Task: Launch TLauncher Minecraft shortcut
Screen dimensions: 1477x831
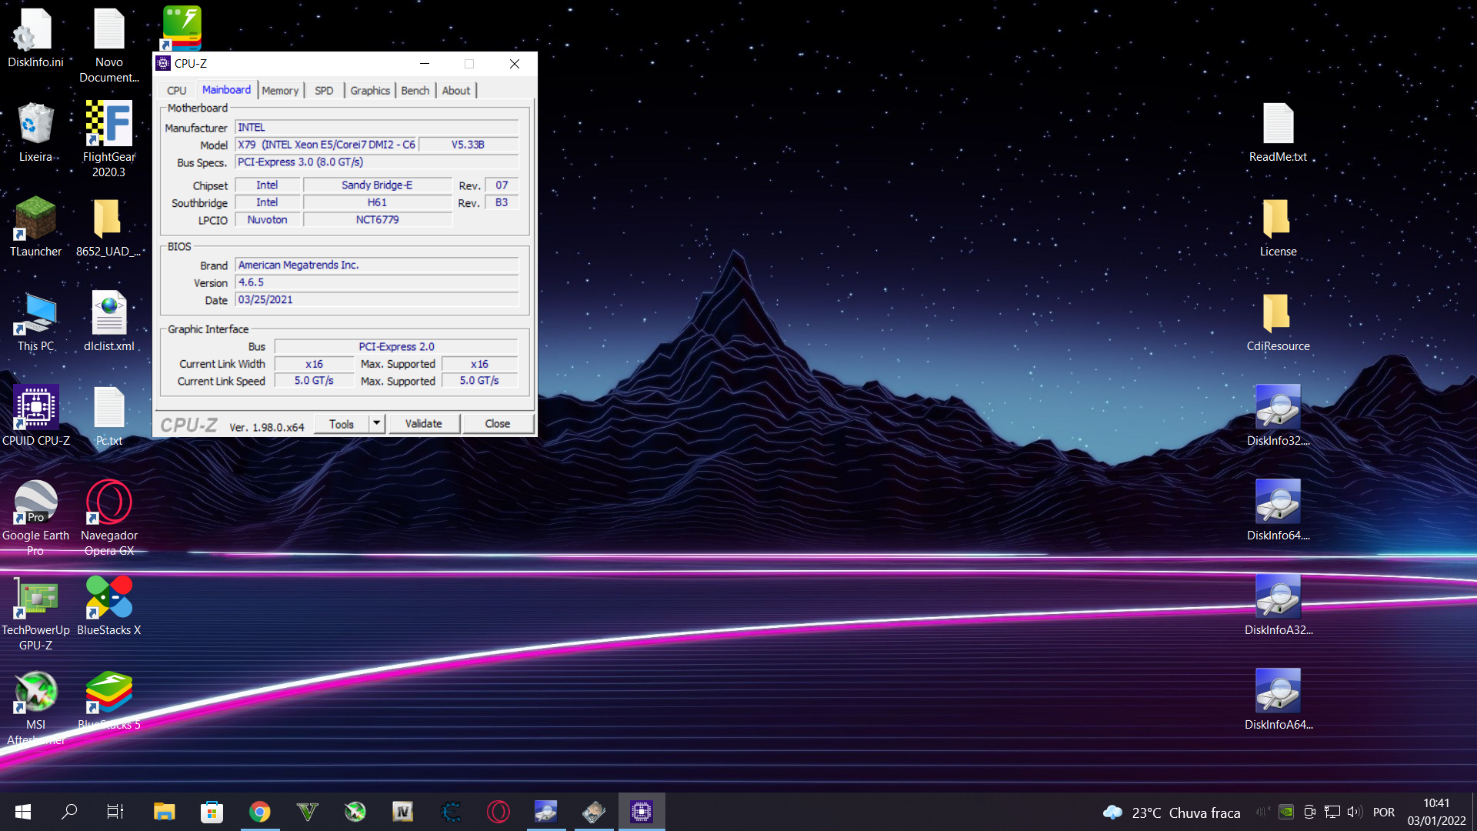Action: coord(35,227)
